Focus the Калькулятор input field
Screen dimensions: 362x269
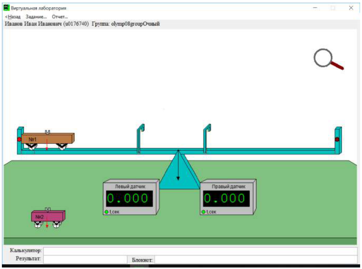point(200,251)
